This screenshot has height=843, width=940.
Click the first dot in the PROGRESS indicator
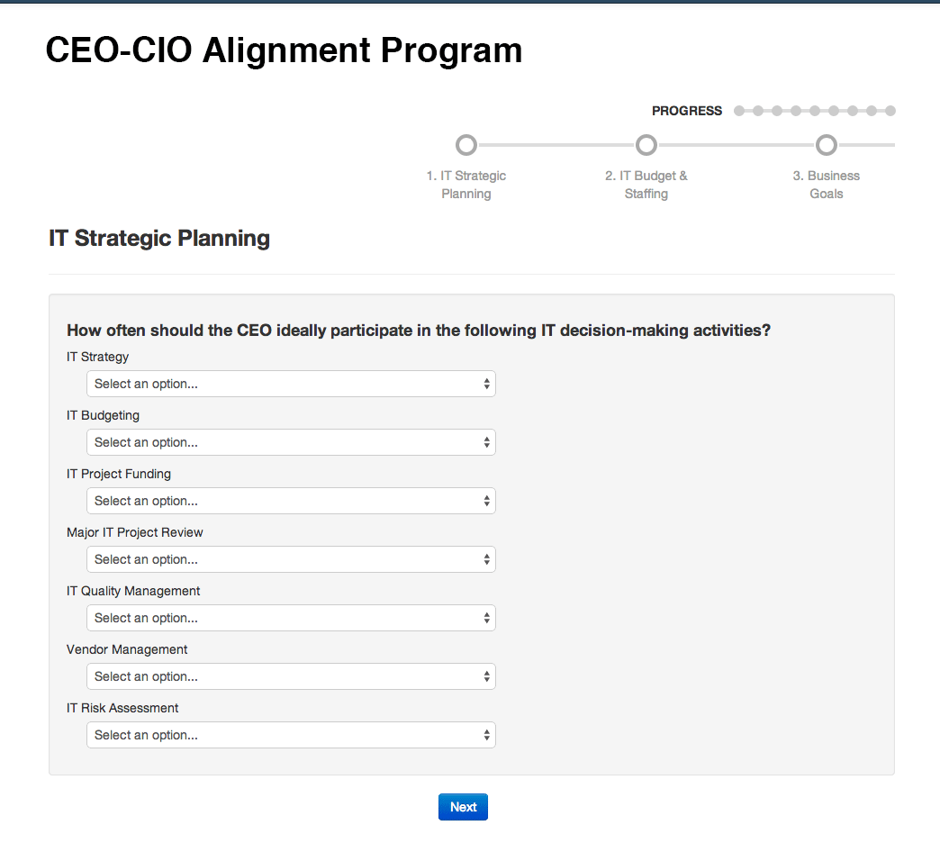point(738,111)
